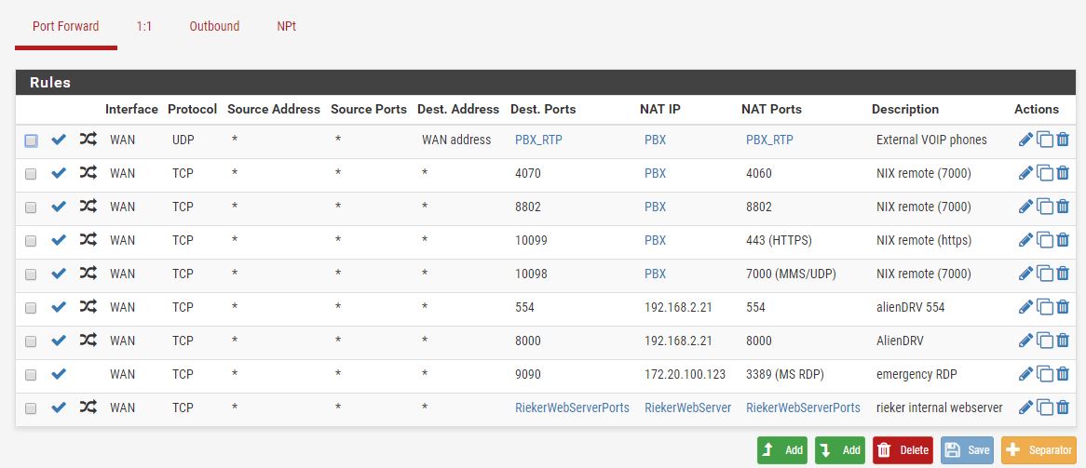This screenshot has width=1086, height=468.
Task: Select checkbox for External VOIP phones rule
Action: point(31,140)
